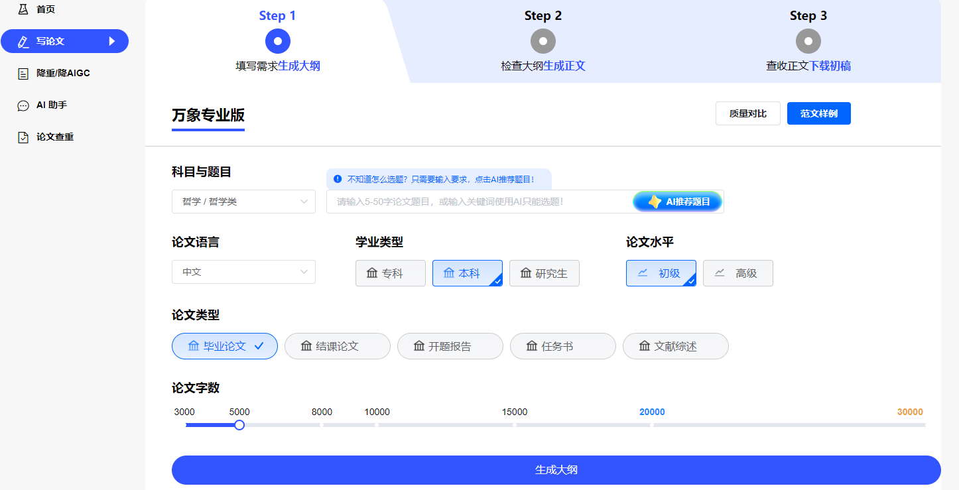Click the document icon beside 降重/降AIGC

(x=23, y=74)
